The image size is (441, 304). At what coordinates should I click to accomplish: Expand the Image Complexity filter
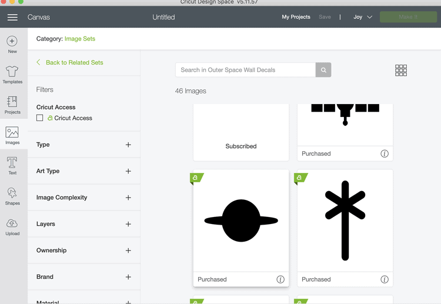(128, 198)
